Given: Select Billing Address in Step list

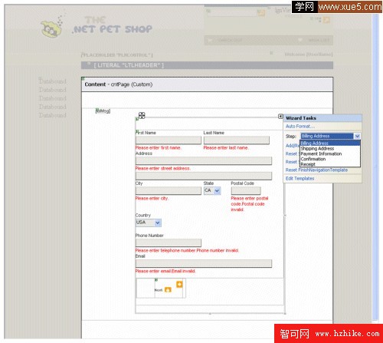Looking at the screenshot, I should [x=330, y=143].
